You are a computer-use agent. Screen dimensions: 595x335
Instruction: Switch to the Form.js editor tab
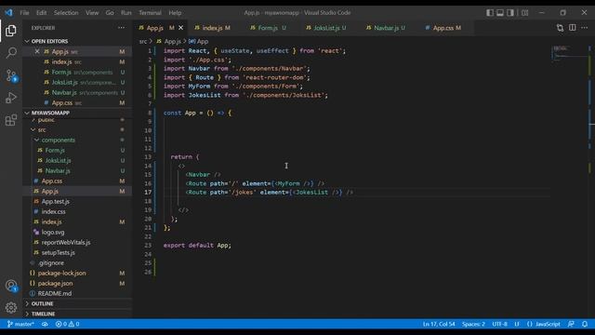268,28
